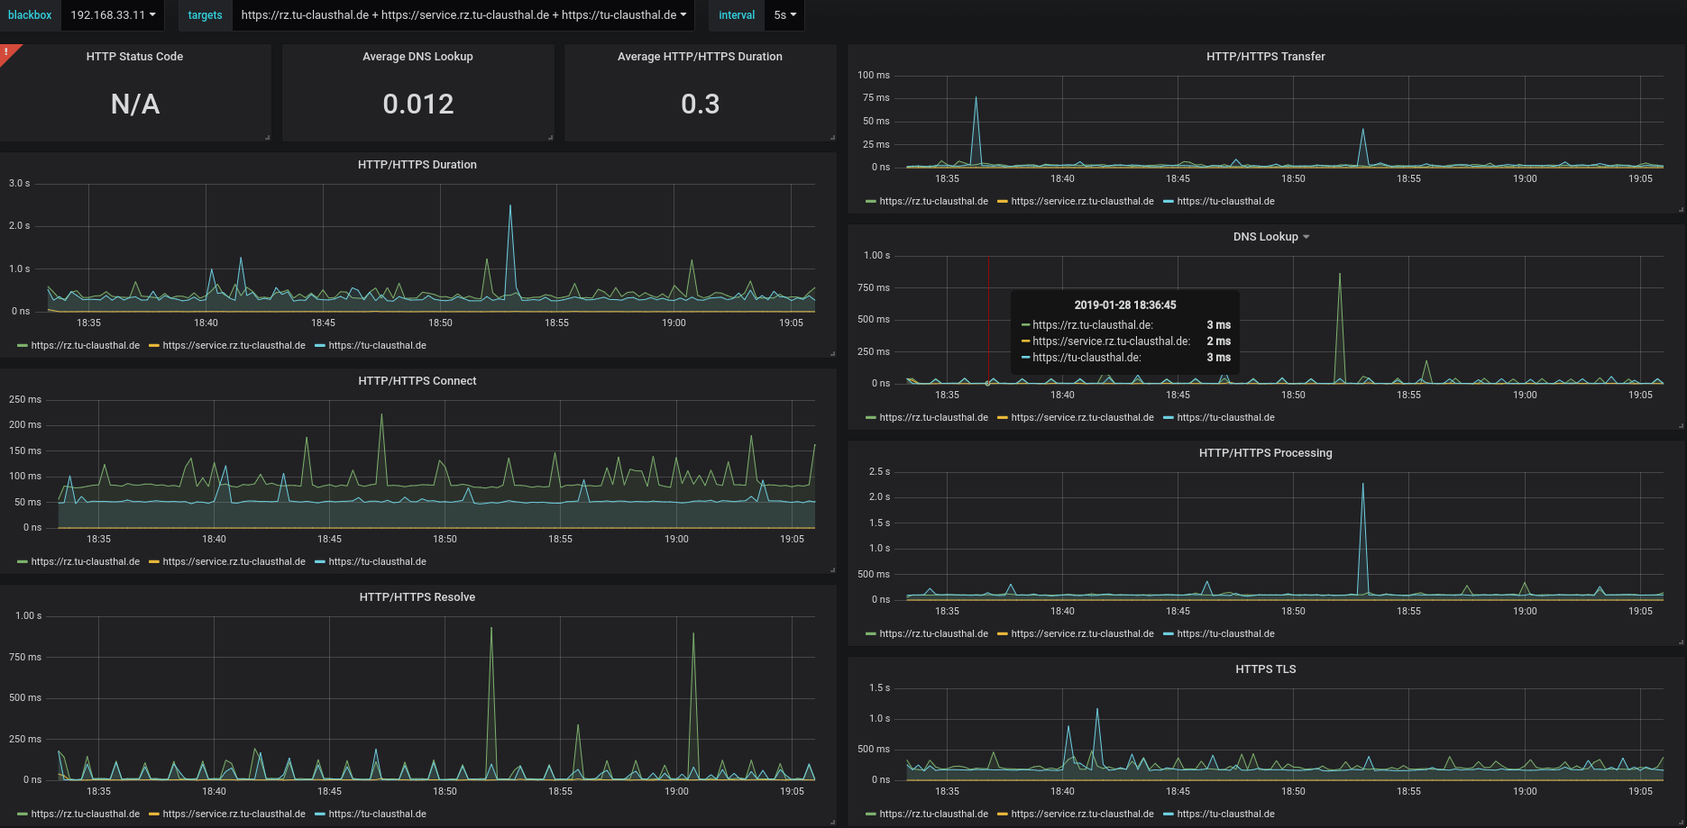The width and height of the screenshot is (1687, 828).
Task: Click the resize handle of Average HTTP/HTTPS Duration panel
Action: point(832,138)
